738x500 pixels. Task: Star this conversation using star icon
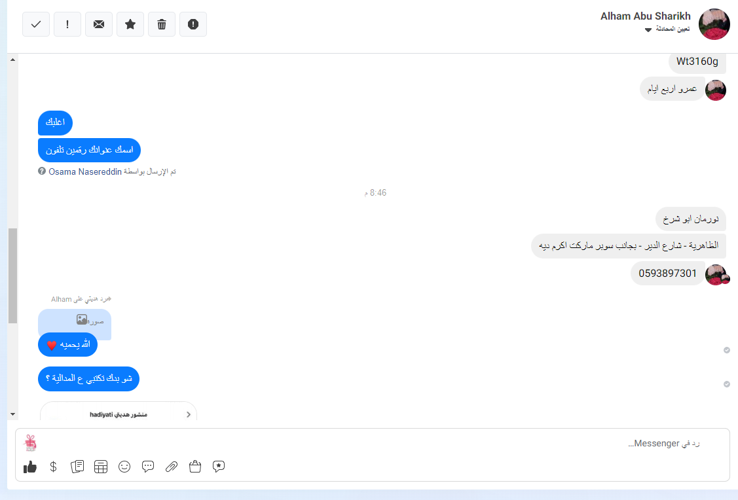(x=130, y=24)
